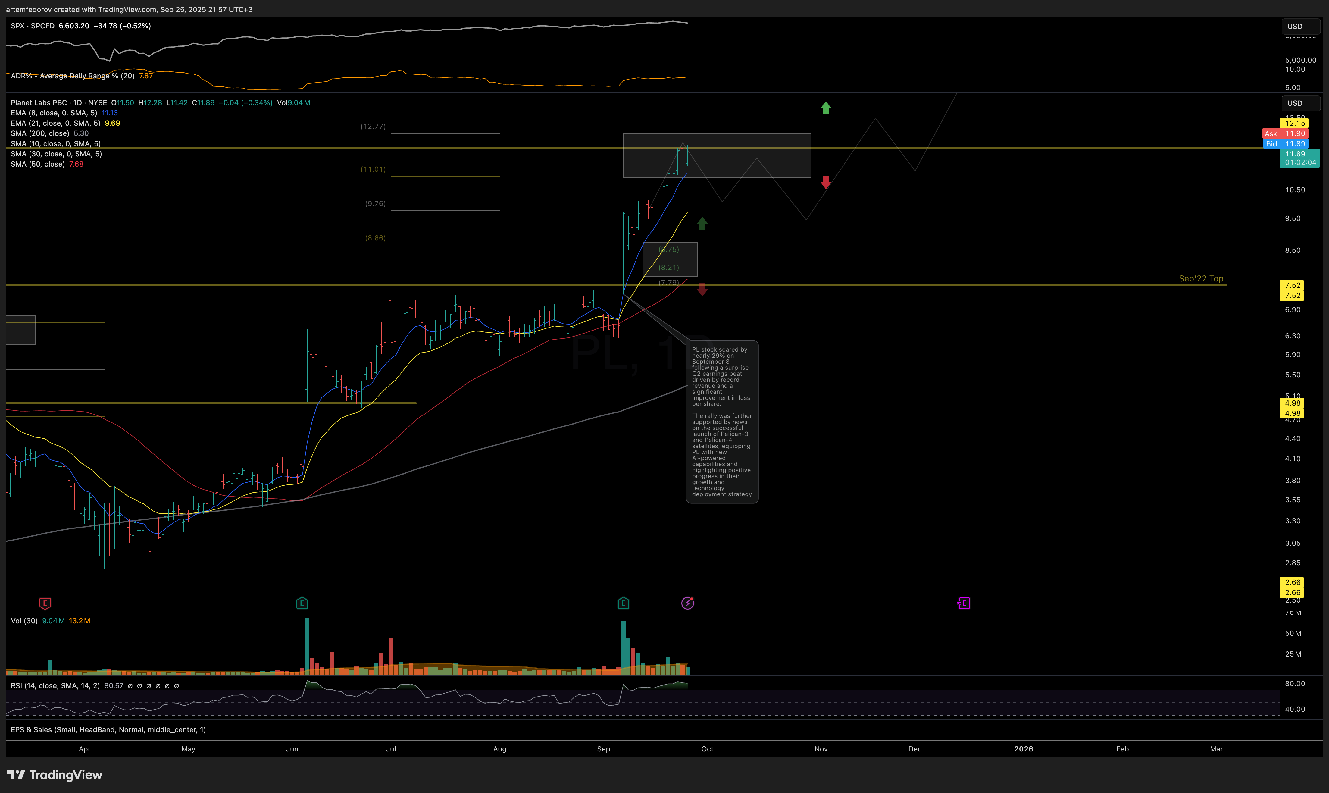The width and height of the screenshot is (1329, 793).
Task: Click the (12.77) level label
Action: point(373,127)
